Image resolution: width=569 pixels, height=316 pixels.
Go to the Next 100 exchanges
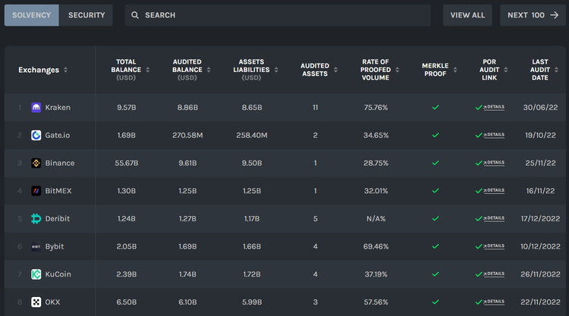click(533, 15)
